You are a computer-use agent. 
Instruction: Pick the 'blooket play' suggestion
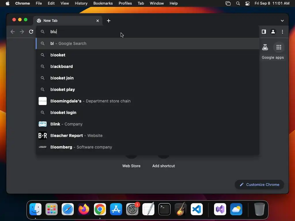[147, 89]
